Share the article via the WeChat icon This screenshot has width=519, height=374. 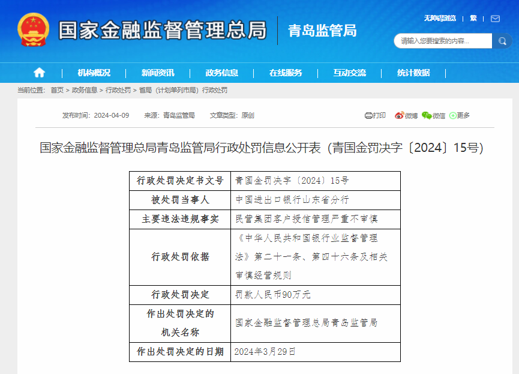click(426, 116)
